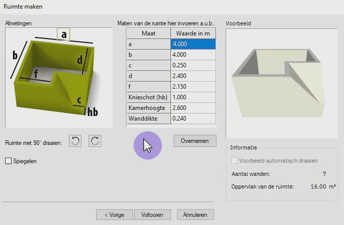Select the Knieschot (hb) row label
344x225 pixels.
149,97
